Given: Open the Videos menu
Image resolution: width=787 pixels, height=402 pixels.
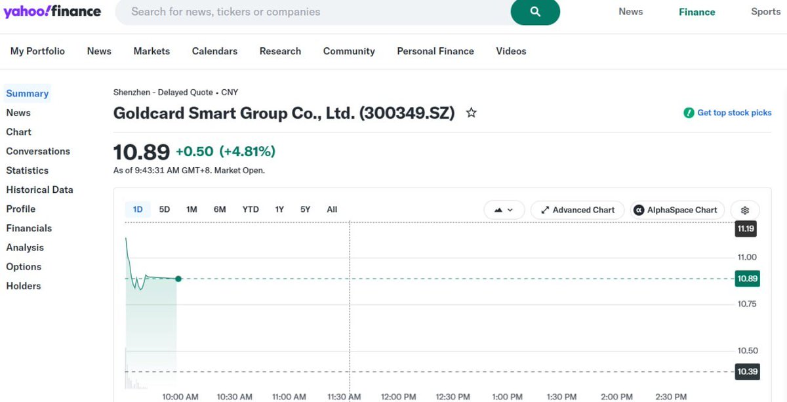Looking at the screenshot, I should click(511, 51).
